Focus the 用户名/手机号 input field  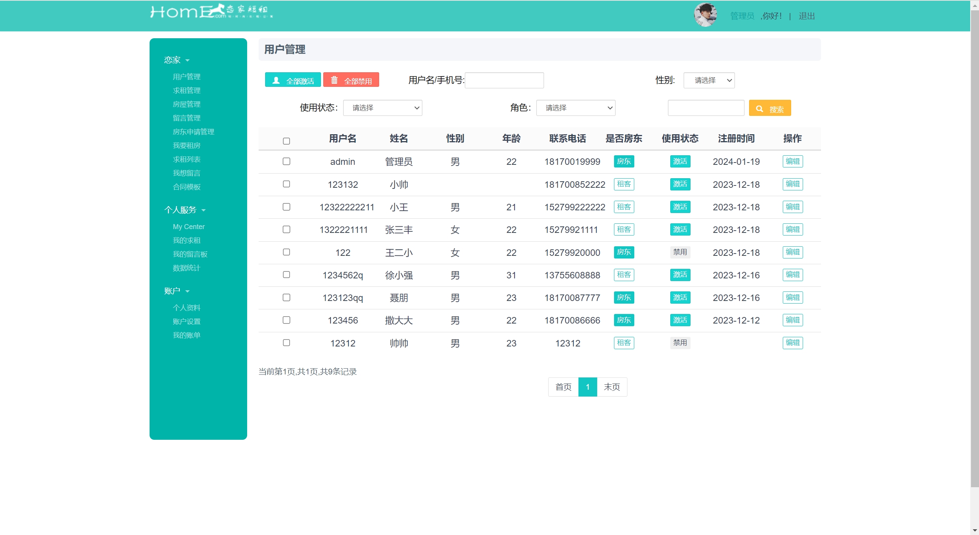(504, 80)
